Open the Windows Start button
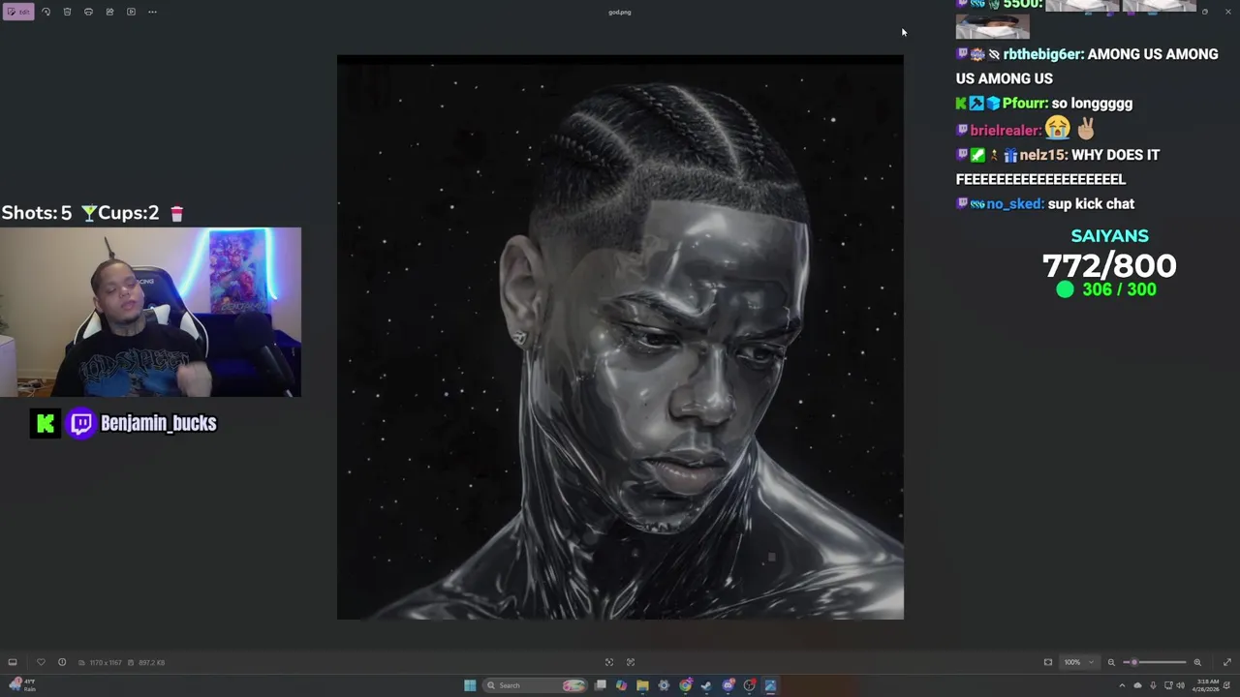Viewport: 1240px width, 697px height. pos(470,685)
